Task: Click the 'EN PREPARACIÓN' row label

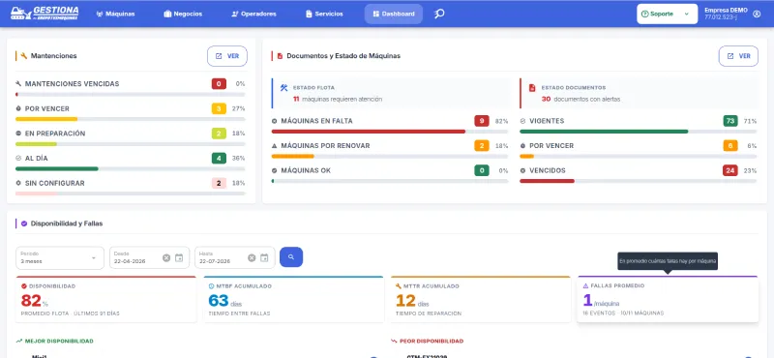Action: [55, 134]
